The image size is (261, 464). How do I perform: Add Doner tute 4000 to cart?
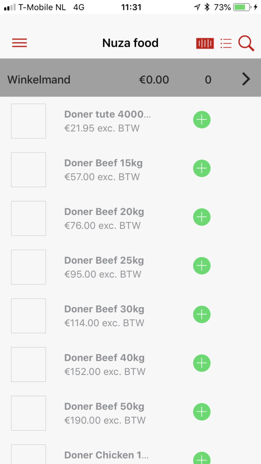pyautogui.click(x=202, y=120)
